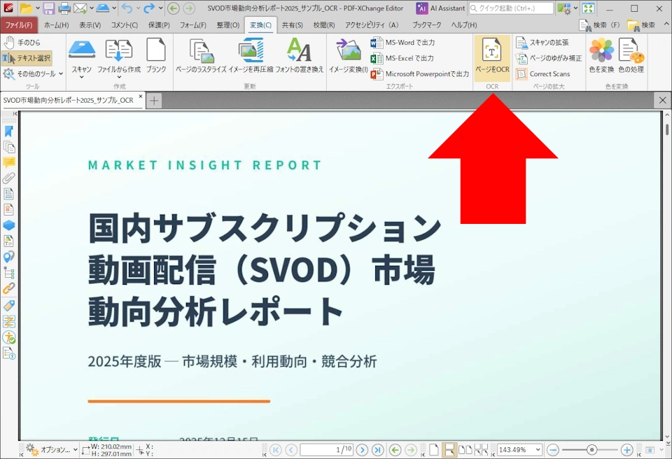The image size is (672, 459).
Task: Open the ヘルプ(H) tab
Action: pos(464,25)
